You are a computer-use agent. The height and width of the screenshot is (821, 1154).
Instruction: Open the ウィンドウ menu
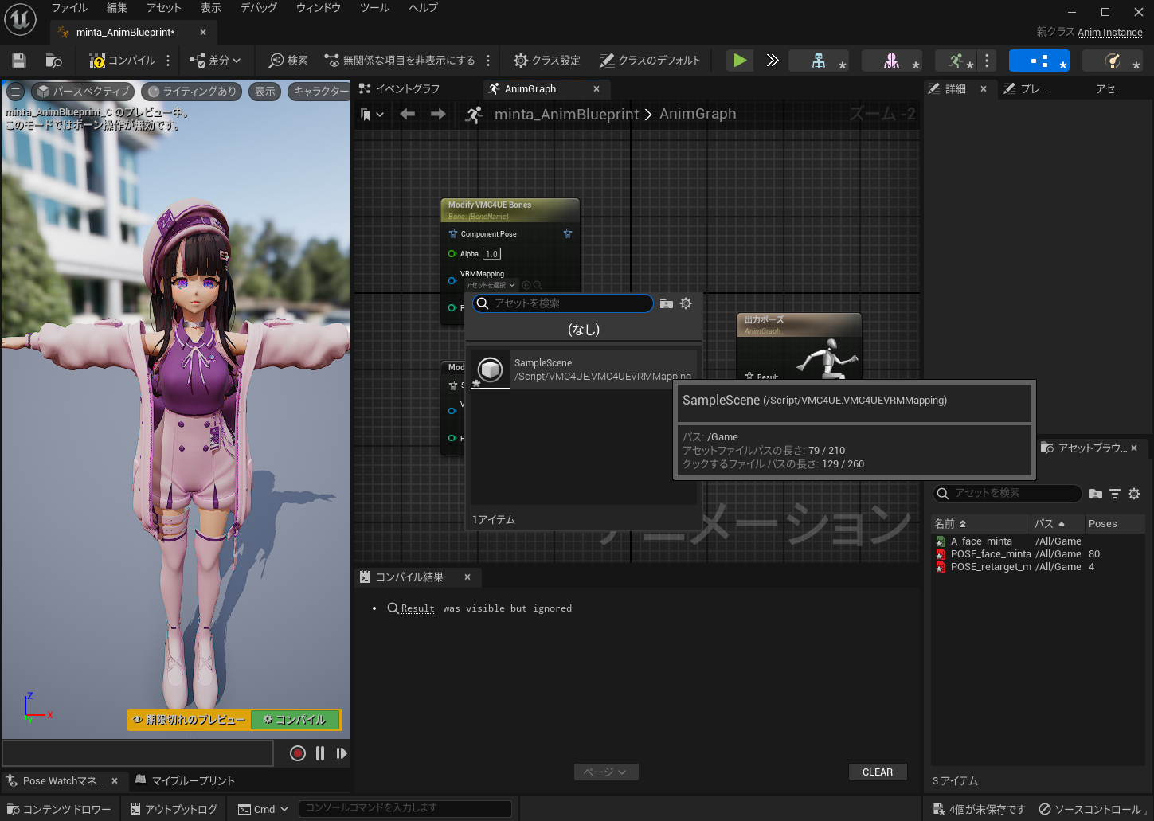point(318,8)
